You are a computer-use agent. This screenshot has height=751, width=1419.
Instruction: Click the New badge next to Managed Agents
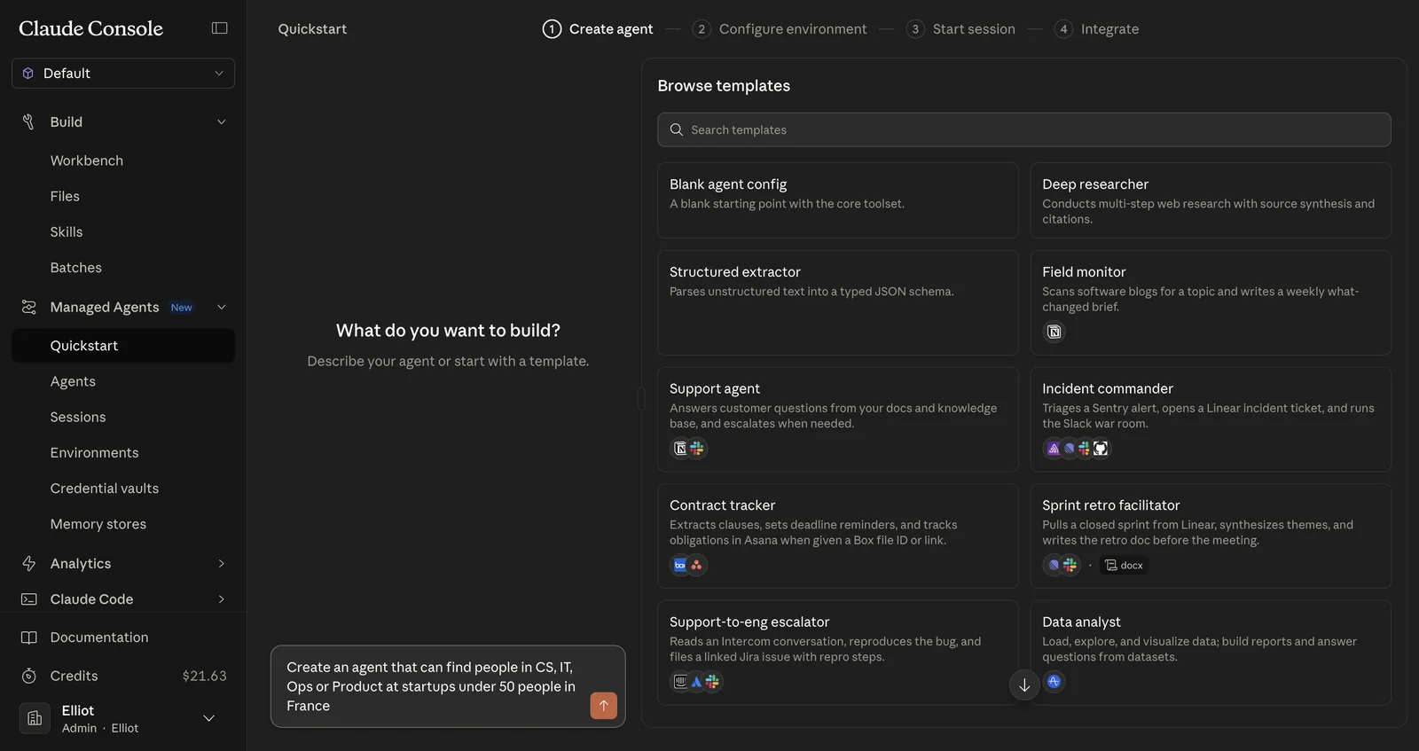[182, 308]
